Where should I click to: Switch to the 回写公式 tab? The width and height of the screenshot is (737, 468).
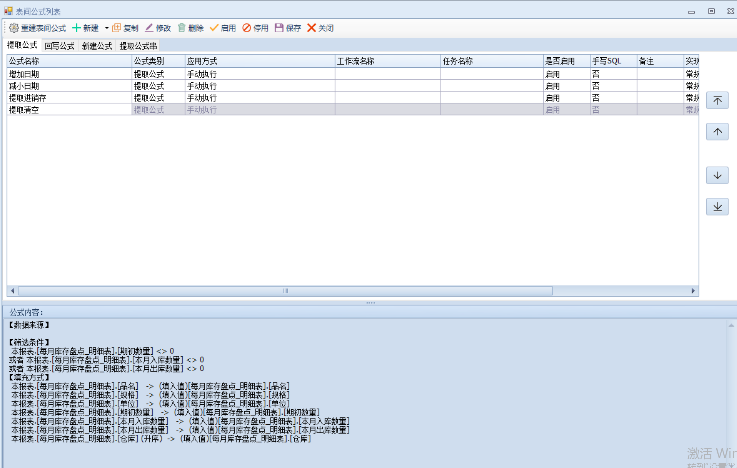tap(59, 46)
